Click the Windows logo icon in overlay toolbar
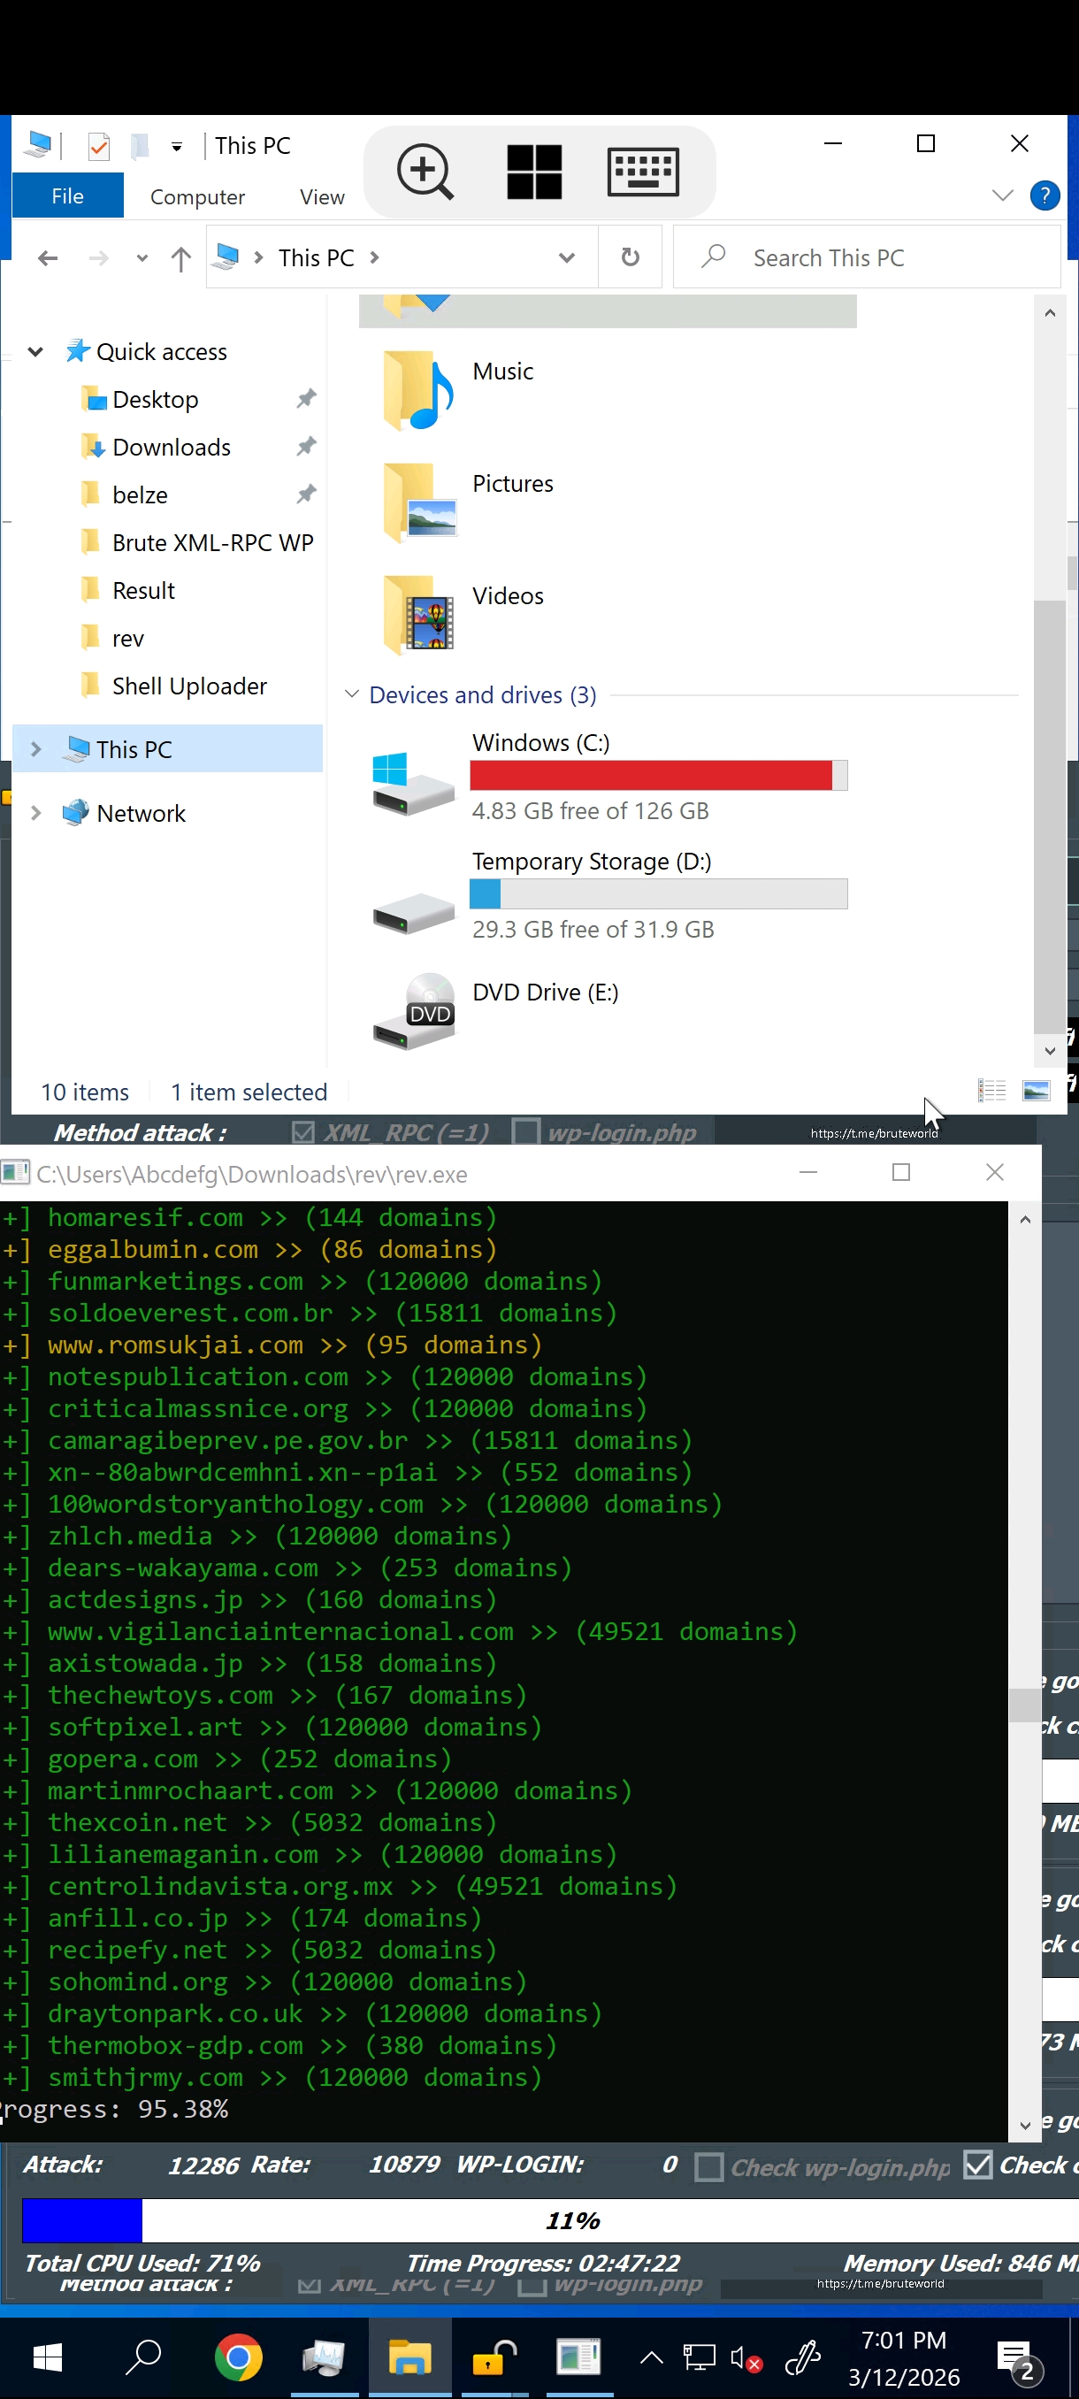Screen dimensions: 1079x2399 (x=533, y=172)
